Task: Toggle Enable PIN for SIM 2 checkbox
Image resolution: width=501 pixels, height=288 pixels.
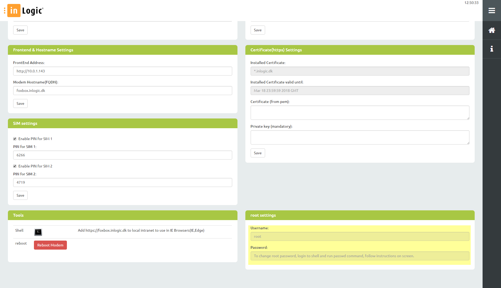Action: click(x=15, y=166)
